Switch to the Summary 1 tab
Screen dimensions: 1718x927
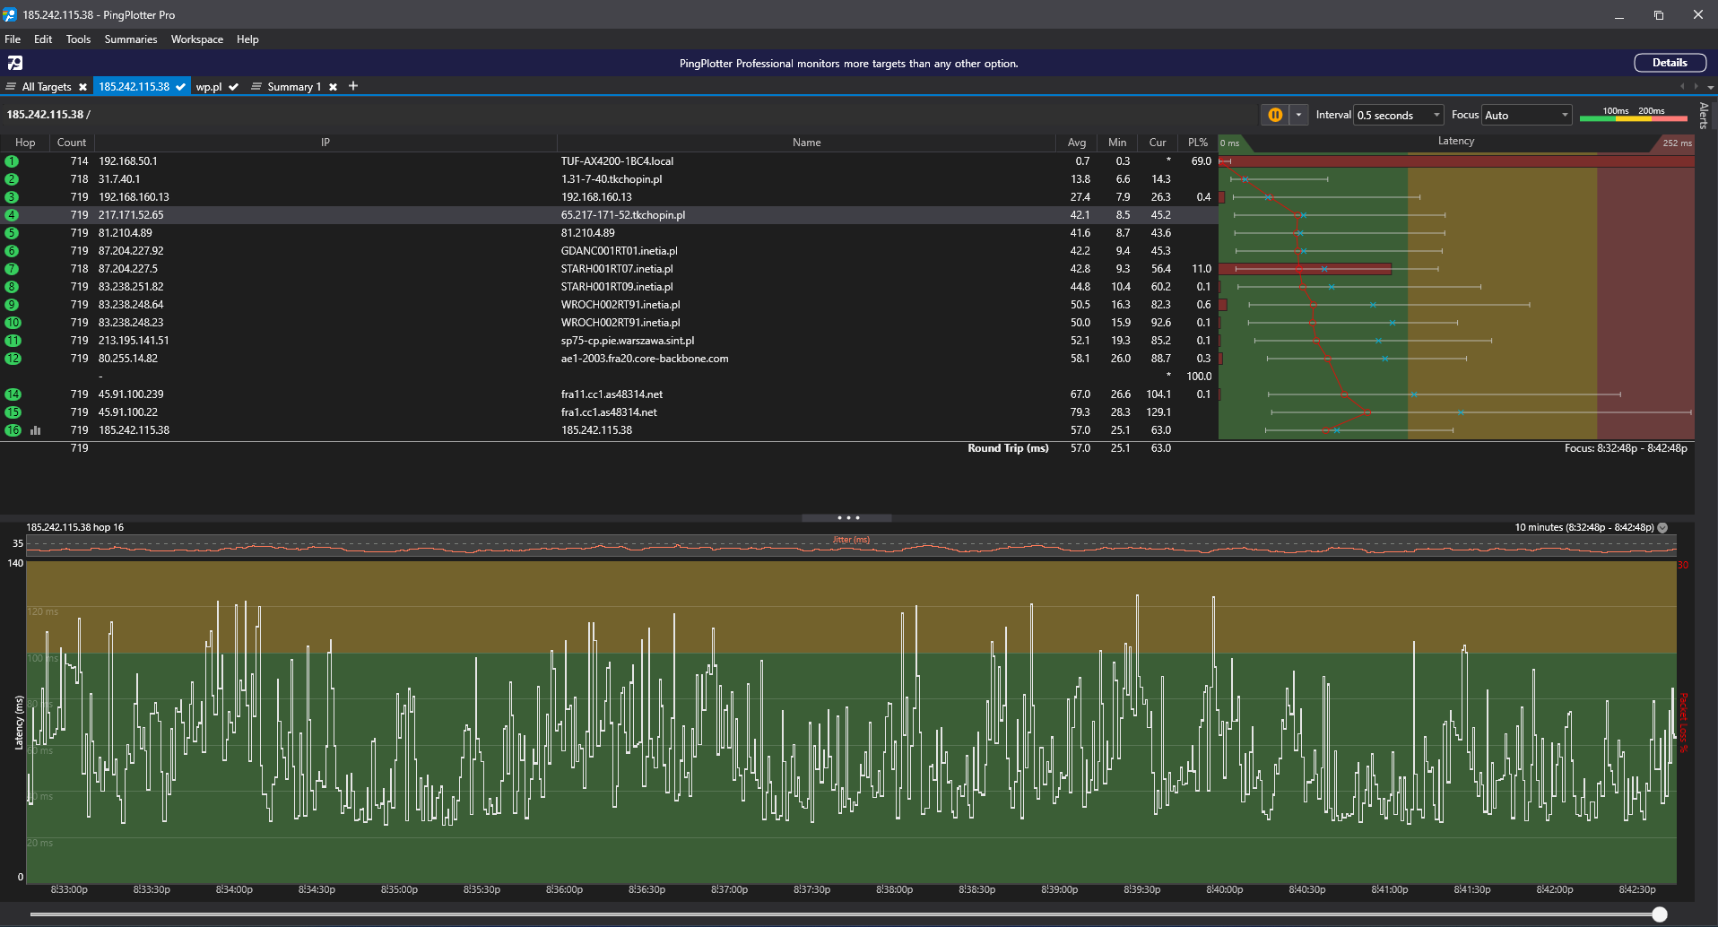click(293, 87)
